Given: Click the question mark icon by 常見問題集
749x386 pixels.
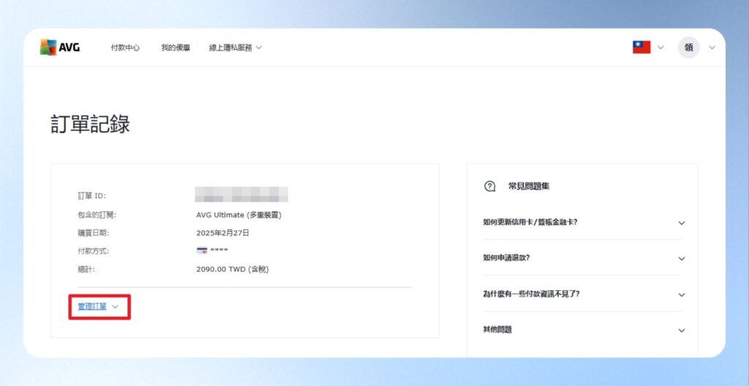Looking at the screenshot, I should click(x=489, y=186).
